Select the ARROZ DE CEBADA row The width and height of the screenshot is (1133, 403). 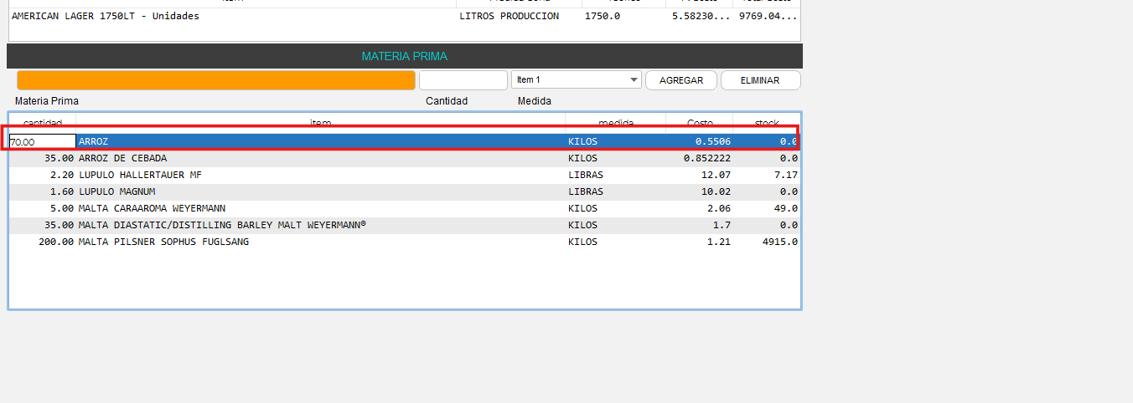click(122, 158)
